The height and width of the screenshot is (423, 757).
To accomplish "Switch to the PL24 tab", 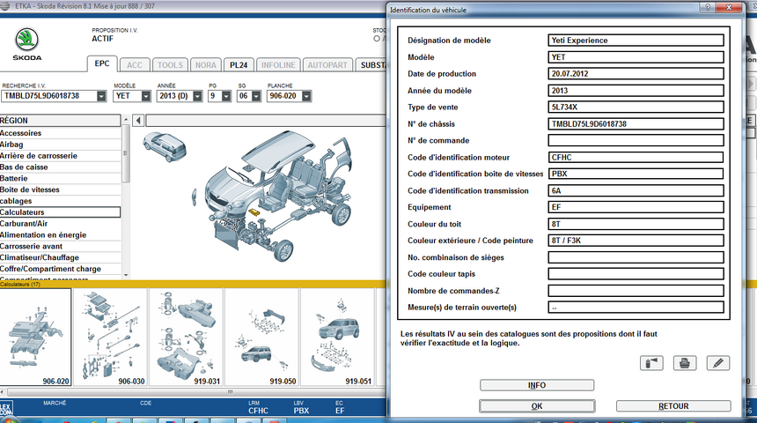I will click(x=239, y=65).
